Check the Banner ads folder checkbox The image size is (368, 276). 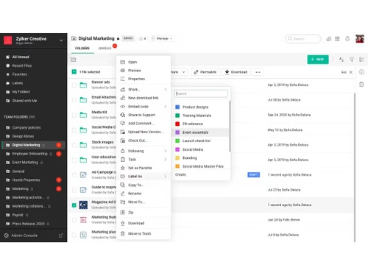click(74, 85)
